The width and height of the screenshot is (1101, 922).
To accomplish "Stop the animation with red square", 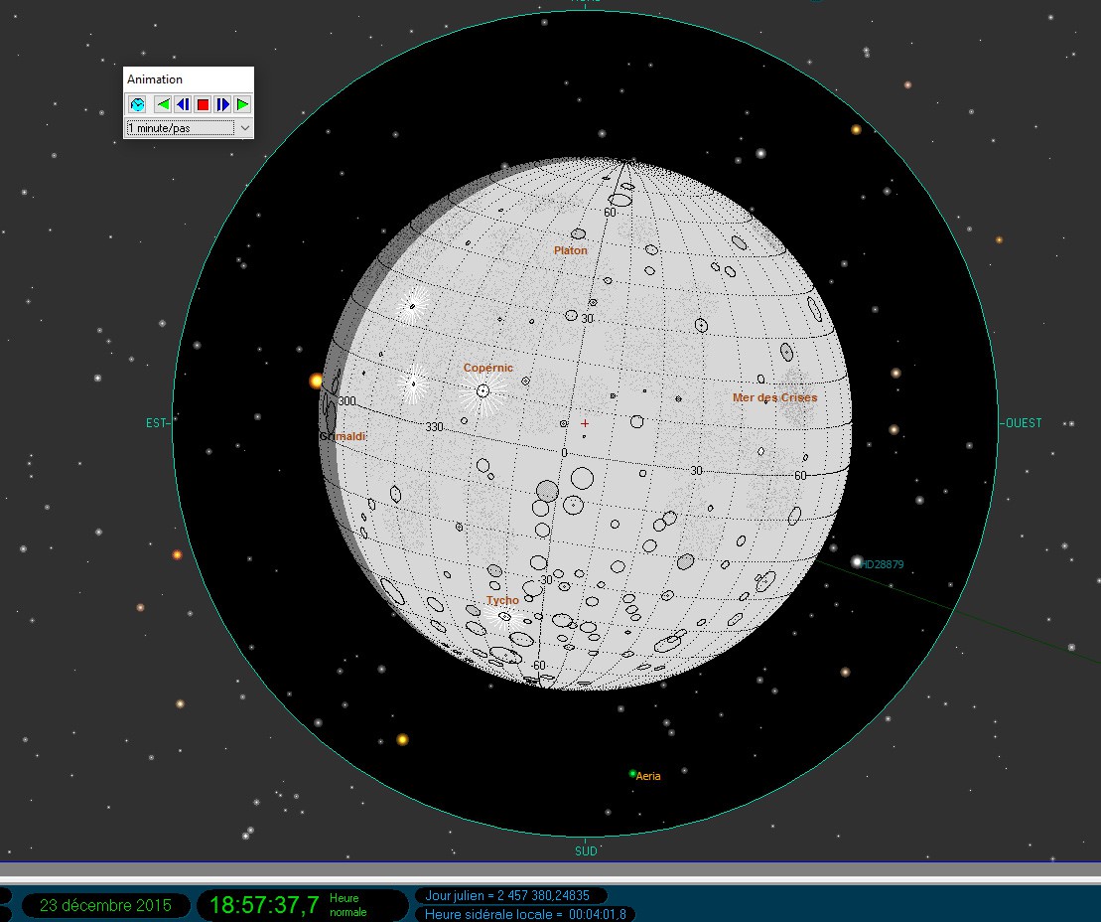I will tap(203, 104).
